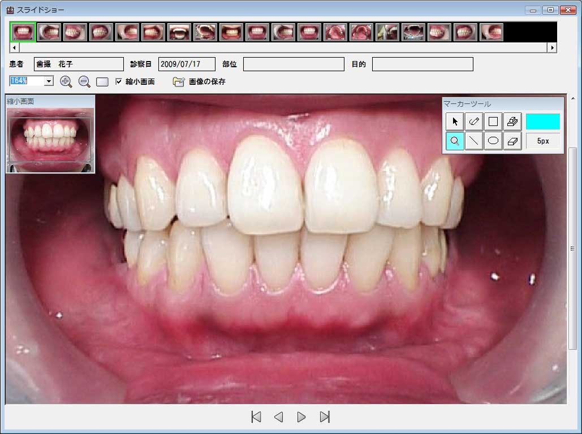Select the stamp marker tool
Viewport: 582px width, 434px height.
(x=512, y=121)
